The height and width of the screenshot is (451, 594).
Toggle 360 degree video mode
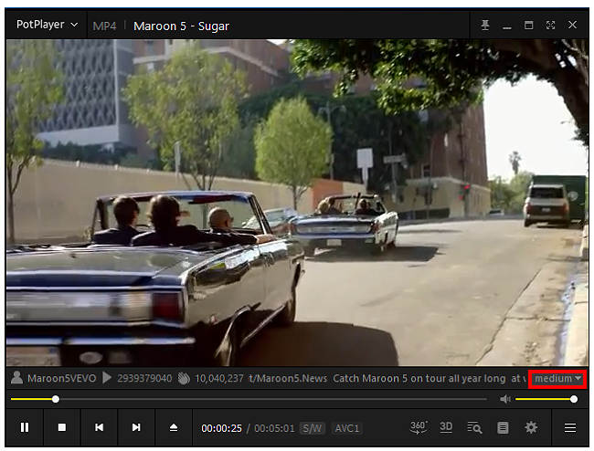(x=419, y=427)
